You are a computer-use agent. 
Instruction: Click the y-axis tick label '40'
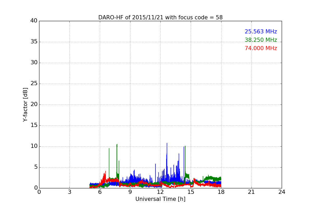pyautogui.click(x=34, y=21)
